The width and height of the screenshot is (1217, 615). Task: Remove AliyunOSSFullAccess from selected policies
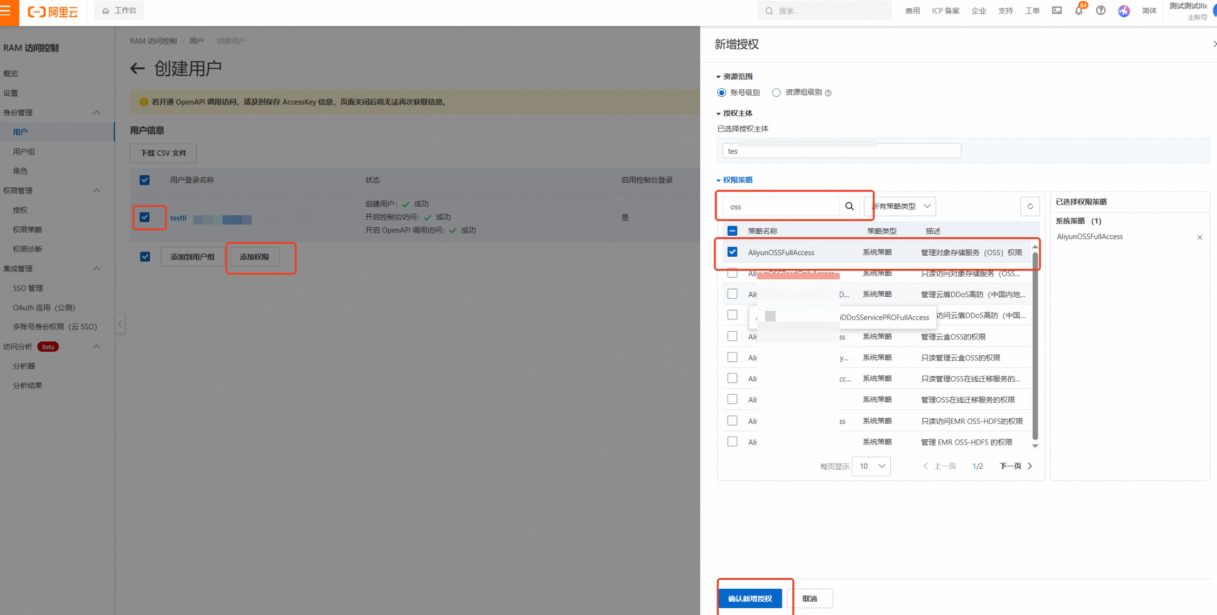pyautogui.click(x=1200, y=237)
